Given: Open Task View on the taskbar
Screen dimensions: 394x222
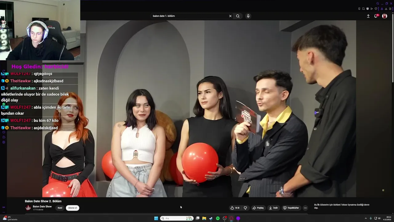Looking at the screenshot, I should [x=198, y=218].
